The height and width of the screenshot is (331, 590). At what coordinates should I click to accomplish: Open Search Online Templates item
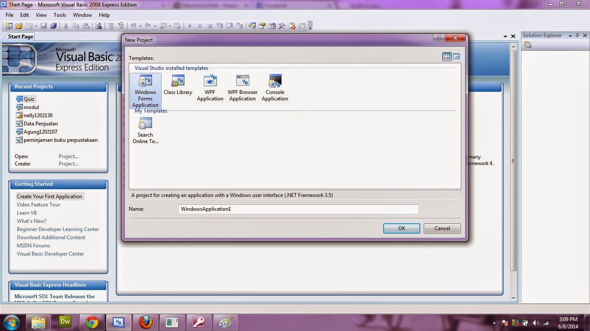pyautogui.click(x=146, y=131)
